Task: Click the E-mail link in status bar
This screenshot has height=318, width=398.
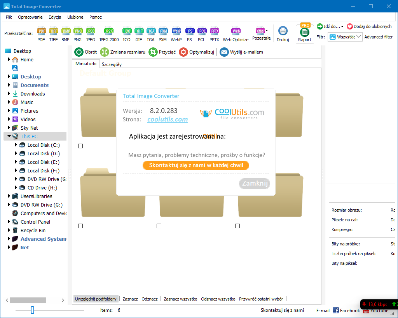Action: click(x=323, y=310)
